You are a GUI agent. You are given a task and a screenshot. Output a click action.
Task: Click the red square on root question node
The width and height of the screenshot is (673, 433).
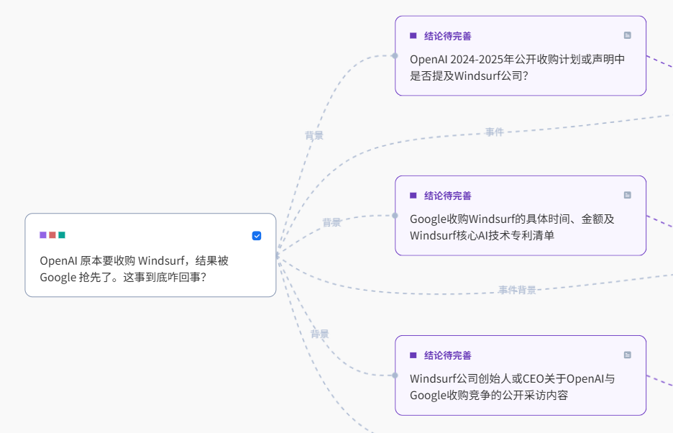(52, 235)
